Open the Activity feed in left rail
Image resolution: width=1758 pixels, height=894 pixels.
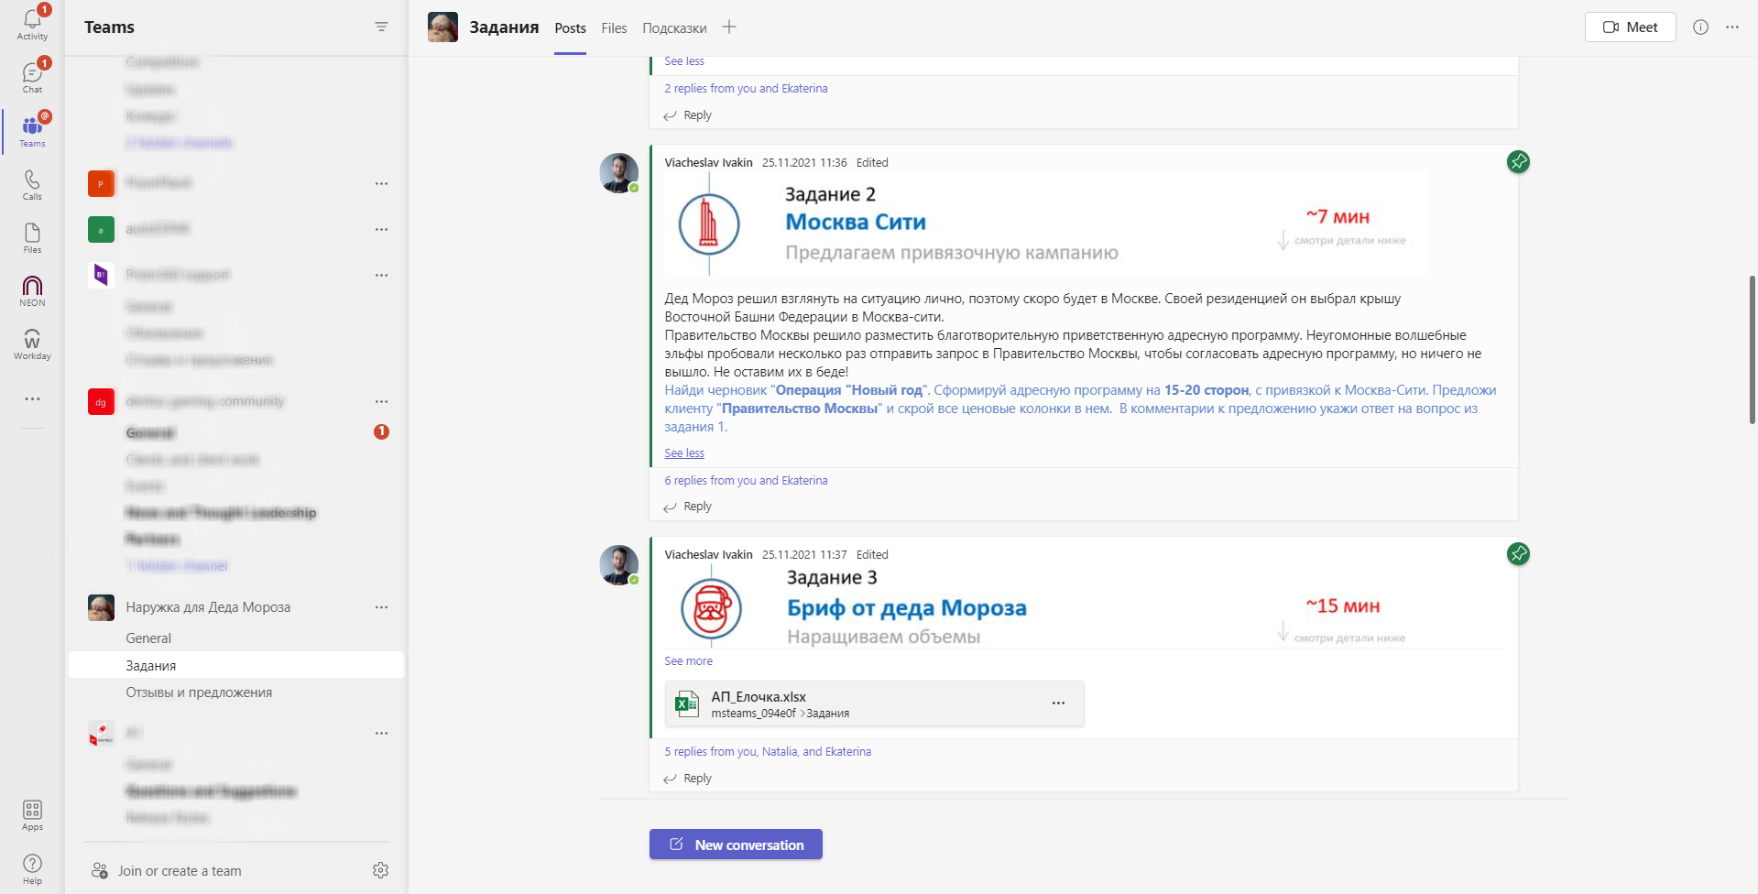32,24
